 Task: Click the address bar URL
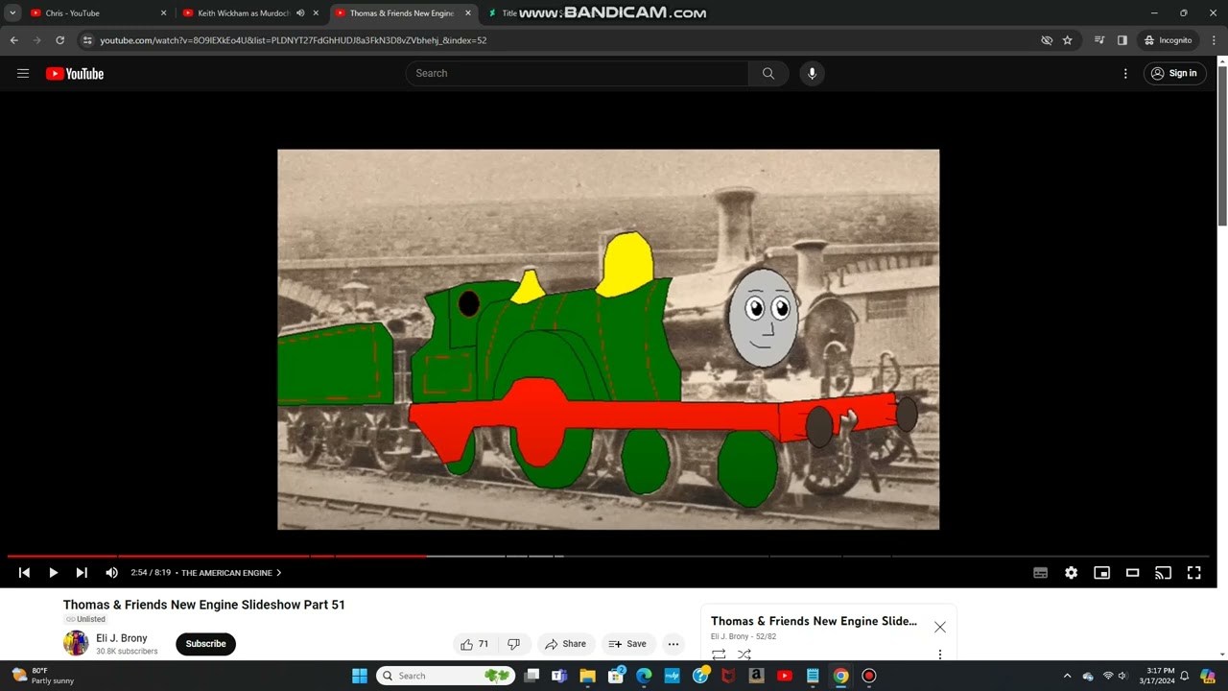(293, 40)
